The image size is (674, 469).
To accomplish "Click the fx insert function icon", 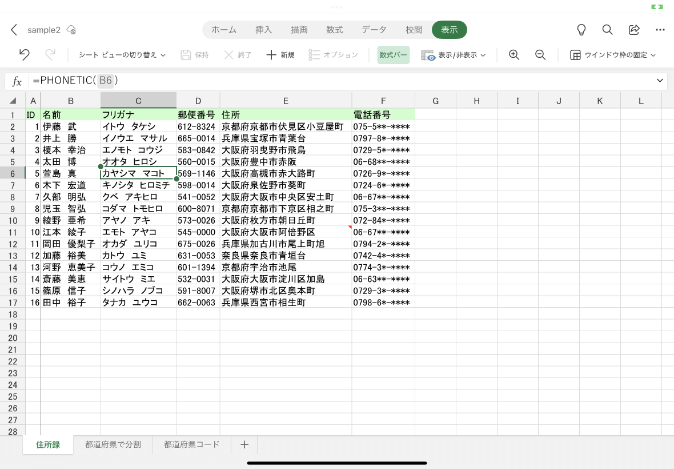I will coord(17,81).
